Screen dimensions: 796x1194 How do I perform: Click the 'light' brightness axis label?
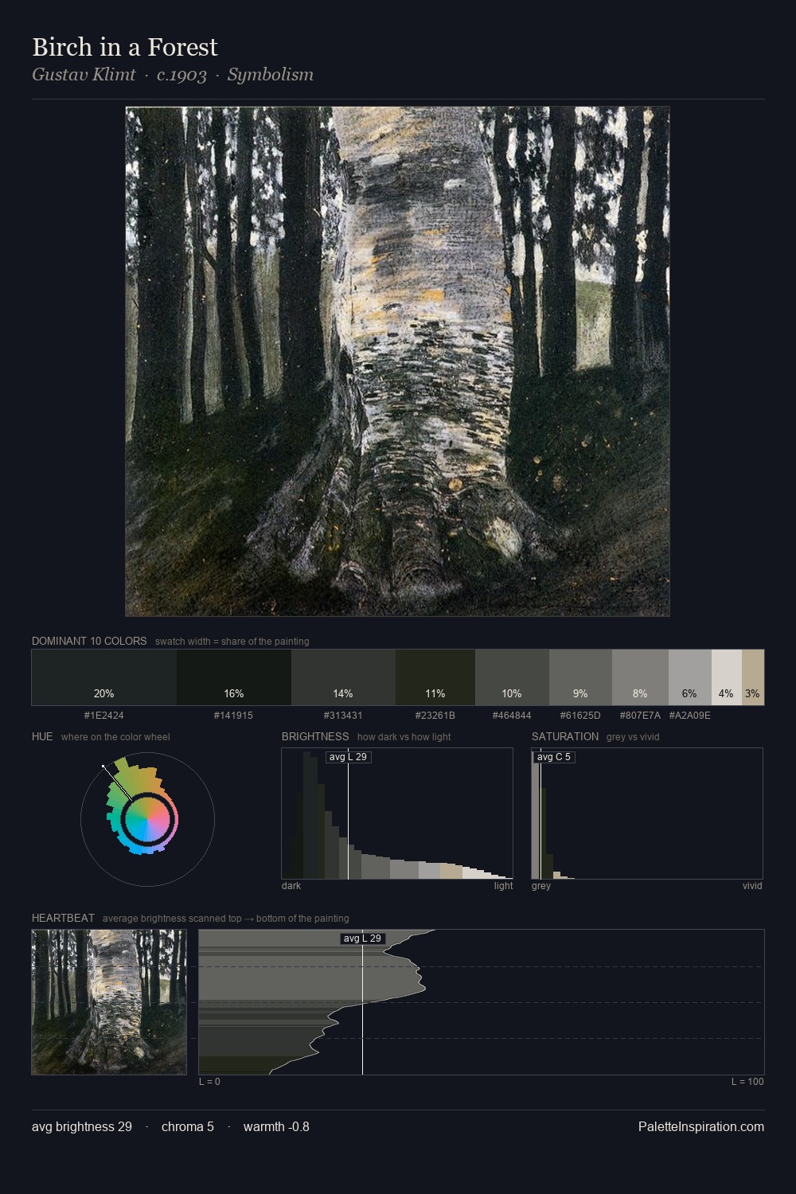[503, 886]
